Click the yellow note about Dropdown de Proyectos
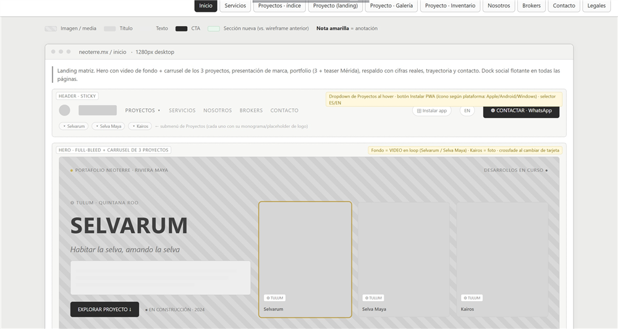Viewport: 618px width, 329px height. (x=444, y=100)
